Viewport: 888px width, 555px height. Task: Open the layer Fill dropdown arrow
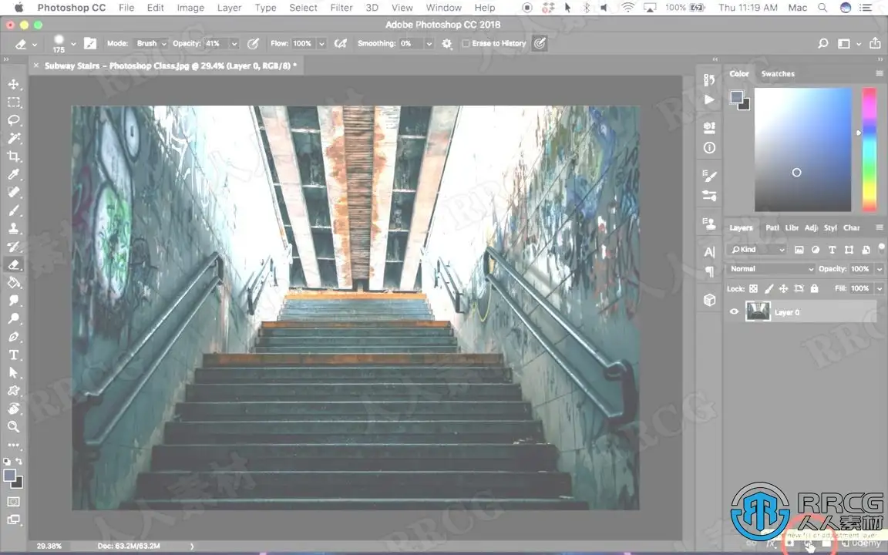click(x=879, y=288)
